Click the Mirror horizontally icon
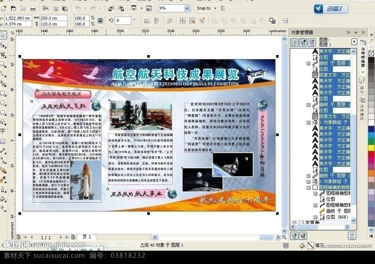Viewport: 375px width, 264px height. tap(147, 21)
